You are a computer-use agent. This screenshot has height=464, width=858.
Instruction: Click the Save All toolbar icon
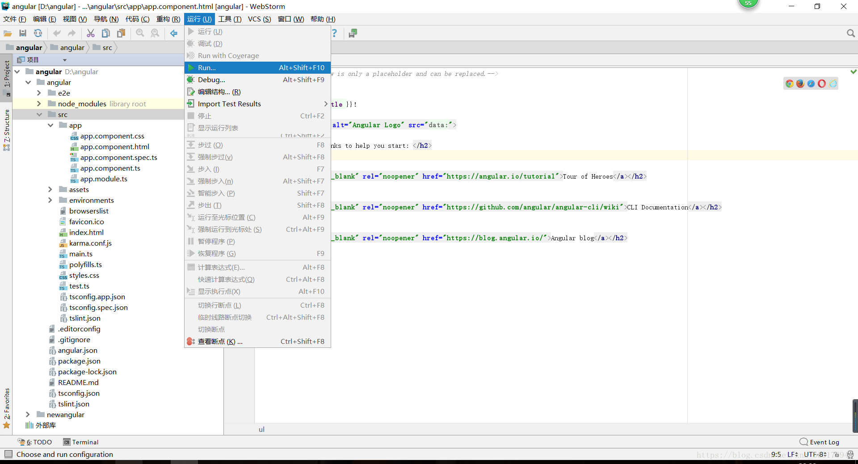click(x=23, y=33)
